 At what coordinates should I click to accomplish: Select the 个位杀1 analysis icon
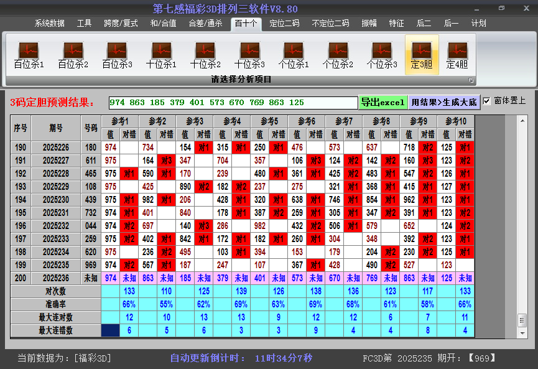294,55
